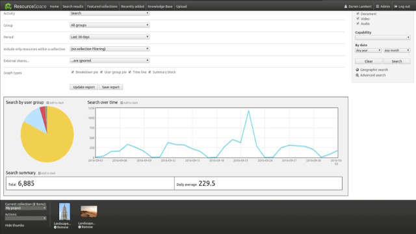Go to Home in the top menu

point(54,6)
